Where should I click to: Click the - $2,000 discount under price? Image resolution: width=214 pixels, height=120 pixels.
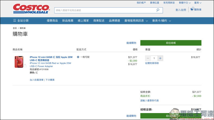point(132,61)
